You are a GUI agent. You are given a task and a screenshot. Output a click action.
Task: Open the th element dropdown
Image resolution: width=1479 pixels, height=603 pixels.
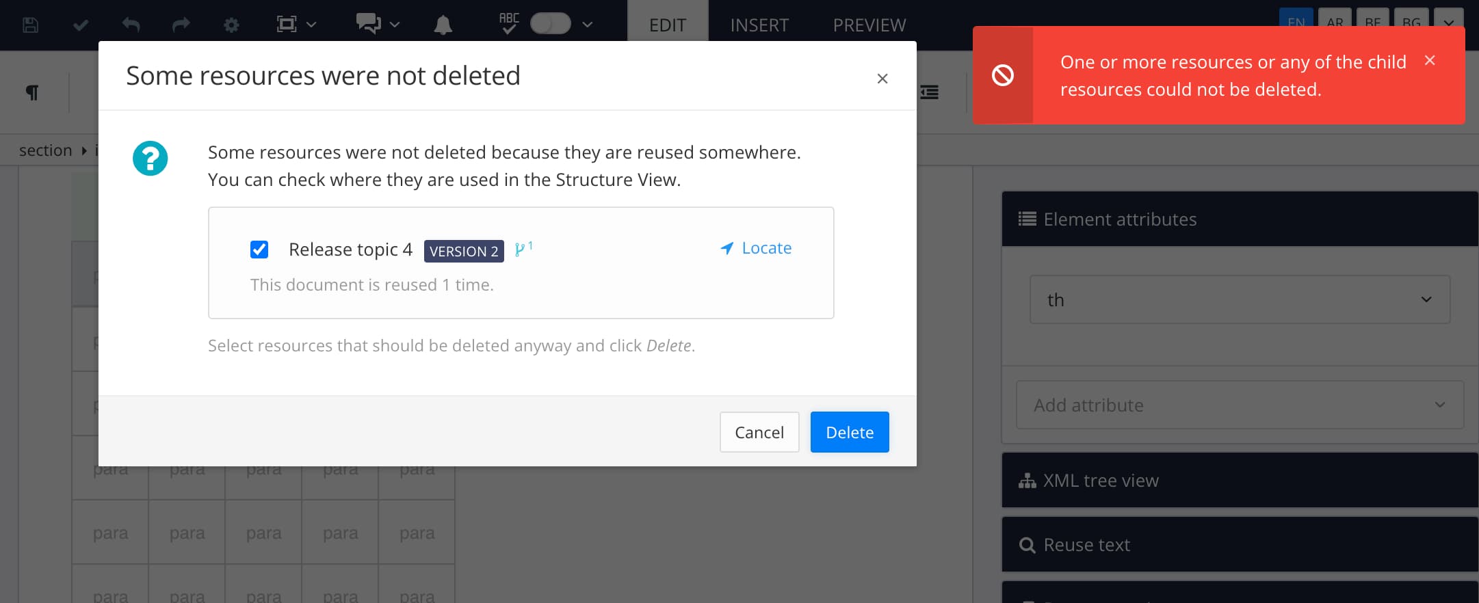[1239, 299]
